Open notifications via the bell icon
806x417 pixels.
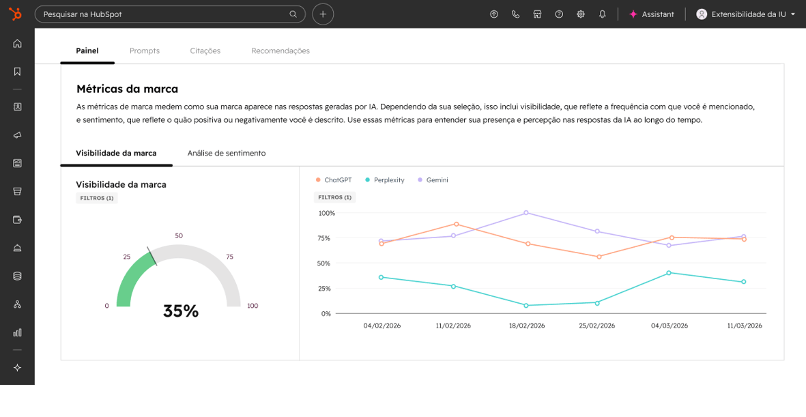tap(602, 14)
